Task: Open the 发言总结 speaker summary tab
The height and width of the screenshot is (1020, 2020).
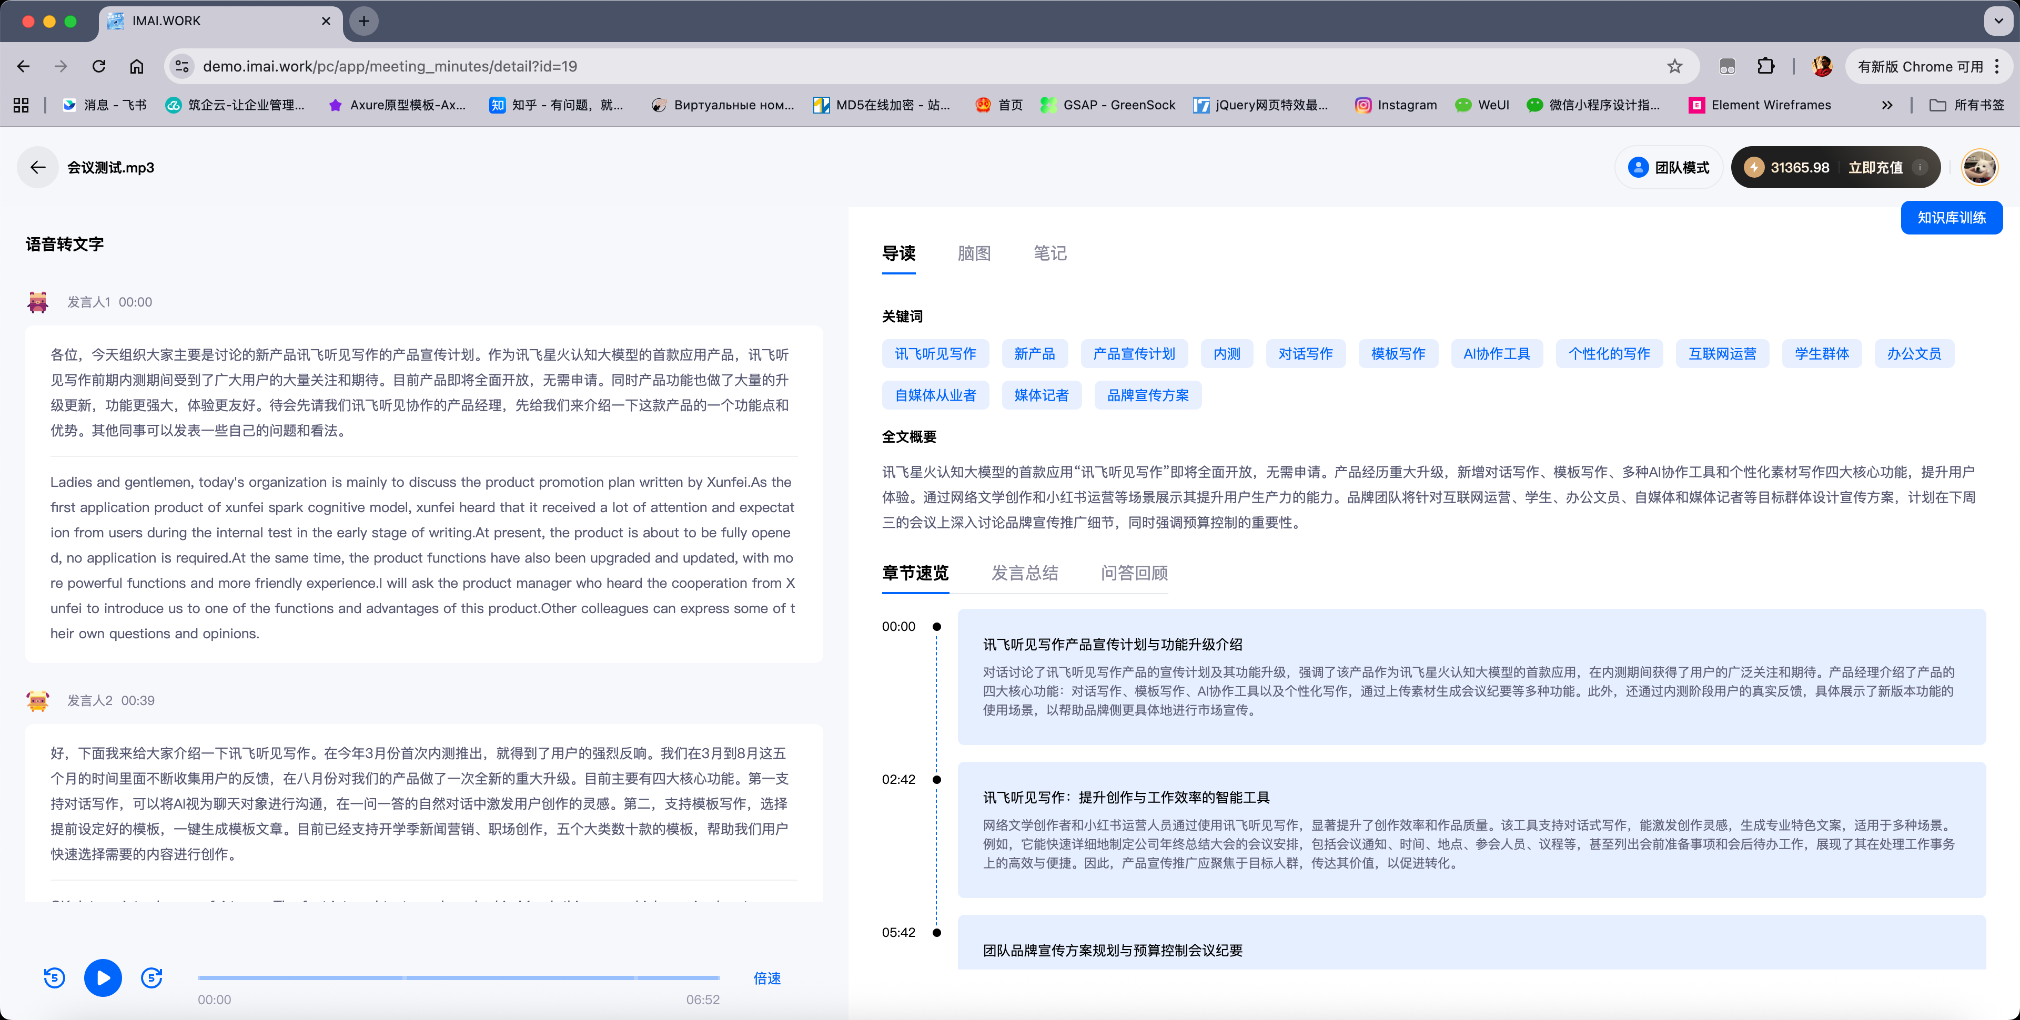Action: [1025, 573]
